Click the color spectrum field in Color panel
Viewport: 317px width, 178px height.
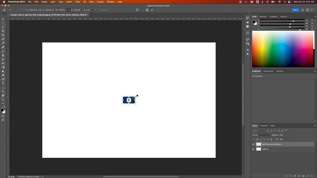283,49
